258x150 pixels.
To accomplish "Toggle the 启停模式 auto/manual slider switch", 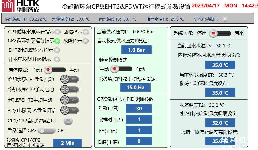I will pyautogui.click(x=55, y=70).
